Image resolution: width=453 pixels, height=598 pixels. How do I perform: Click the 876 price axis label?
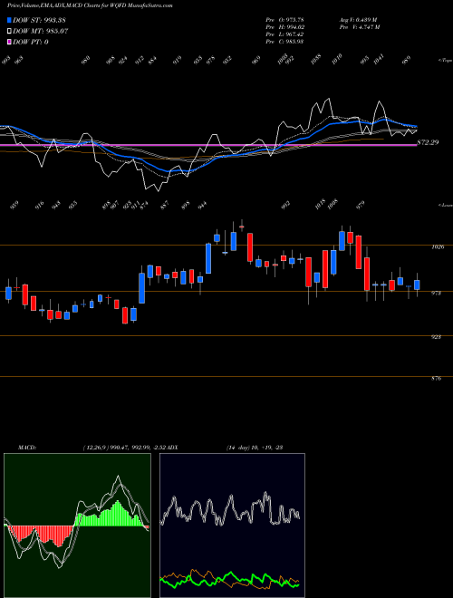436,379
